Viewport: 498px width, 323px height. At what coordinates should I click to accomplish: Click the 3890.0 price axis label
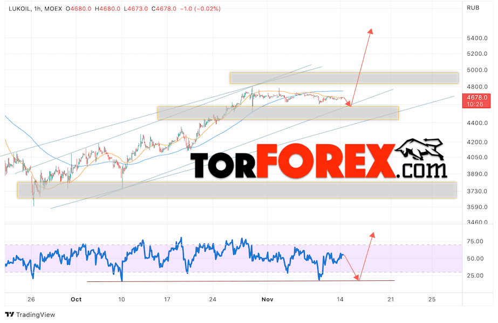477,174
